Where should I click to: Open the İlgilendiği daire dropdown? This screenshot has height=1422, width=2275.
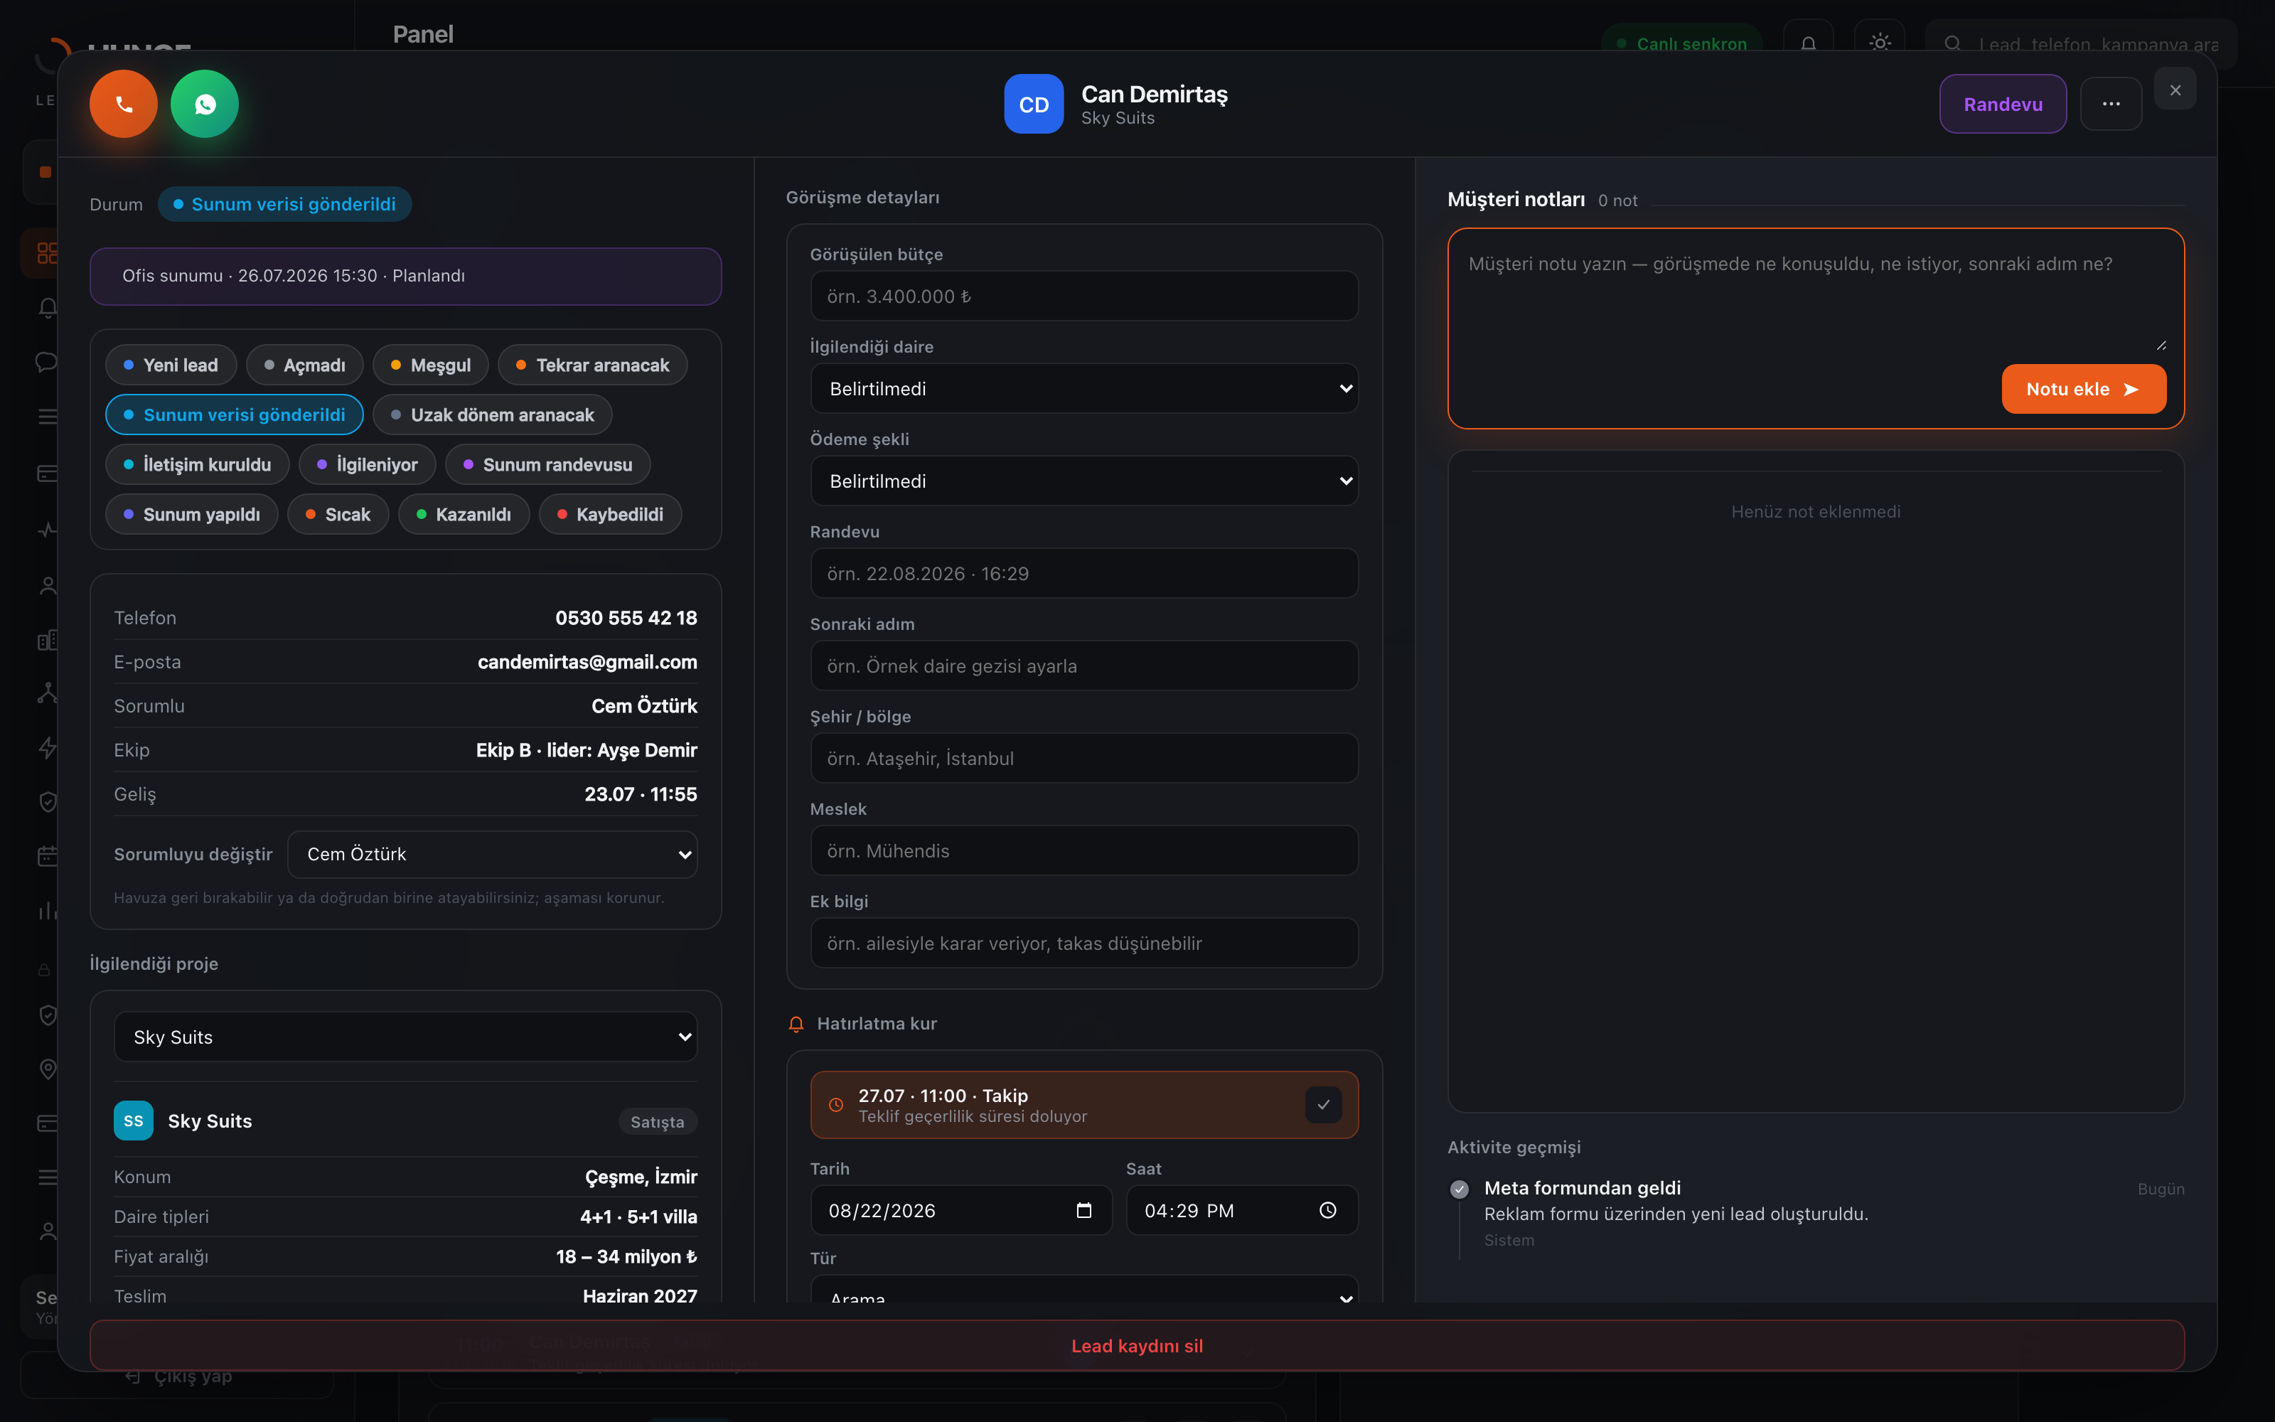pyautogui.click(x=1084, y=388)
